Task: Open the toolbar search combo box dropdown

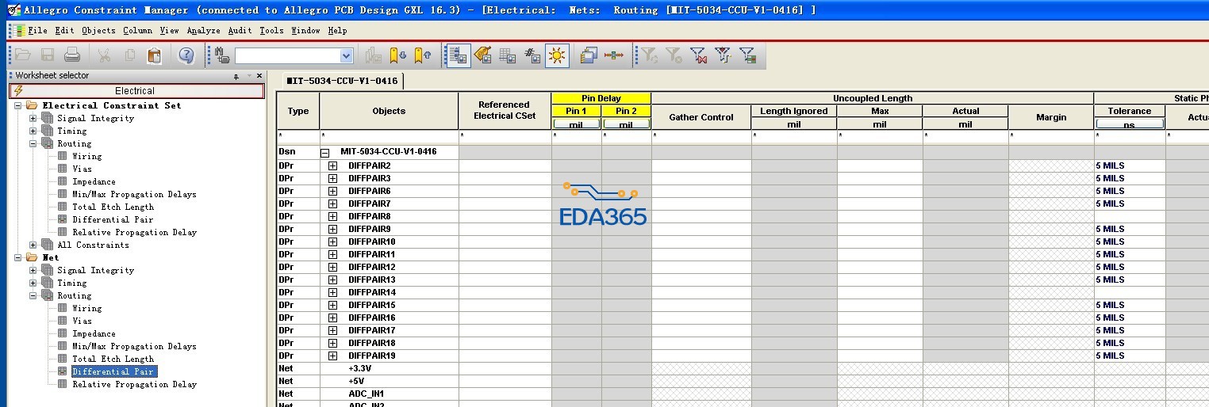Action: coord(346,55)
